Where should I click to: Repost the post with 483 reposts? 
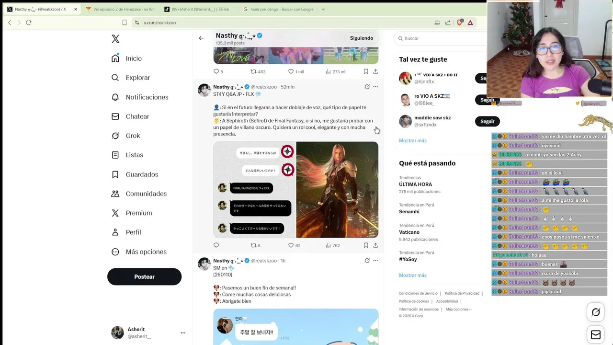(258, 71)
